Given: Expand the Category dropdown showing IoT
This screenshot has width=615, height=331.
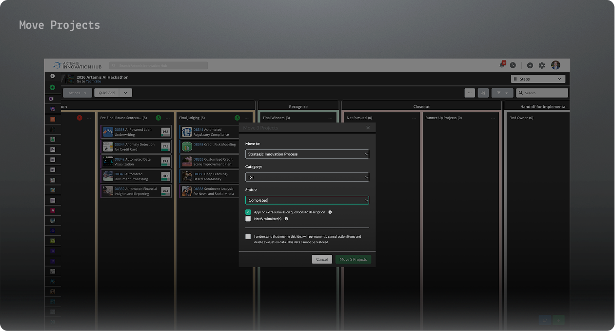Looking at the screenshot, I should [x=307, y=177].
